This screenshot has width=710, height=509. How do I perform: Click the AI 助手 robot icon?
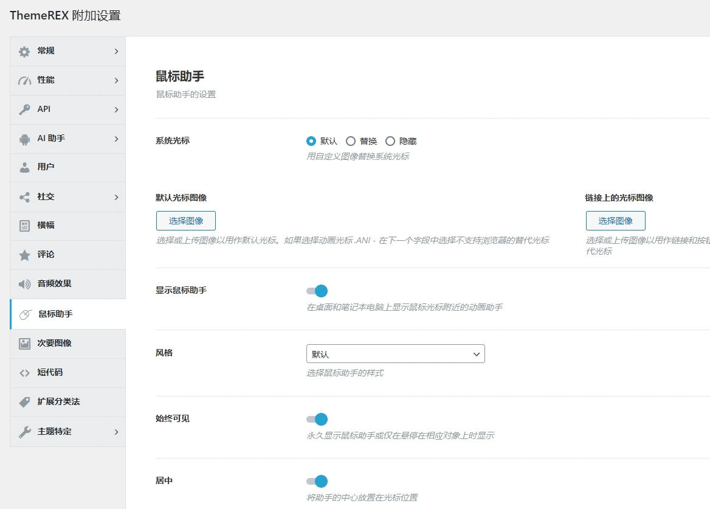[24, 139]
